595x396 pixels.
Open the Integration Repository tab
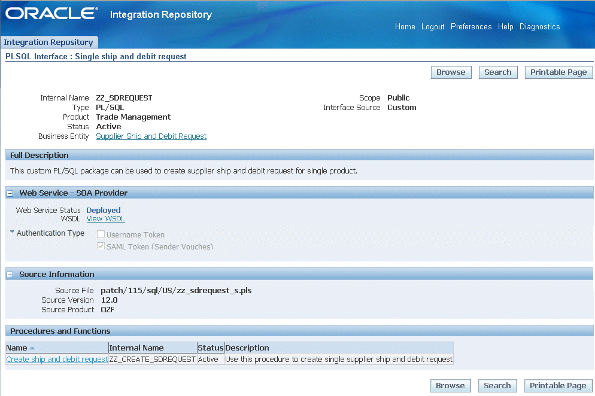coord(48,42)
